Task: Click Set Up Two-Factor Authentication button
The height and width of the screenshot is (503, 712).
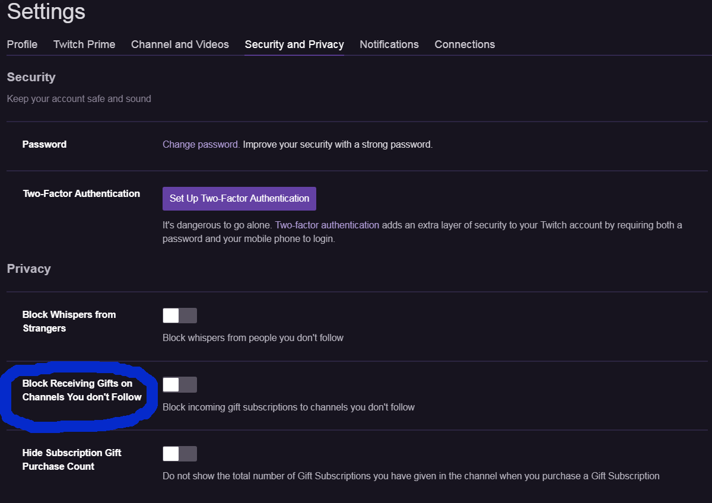Action: click(239, 199)
